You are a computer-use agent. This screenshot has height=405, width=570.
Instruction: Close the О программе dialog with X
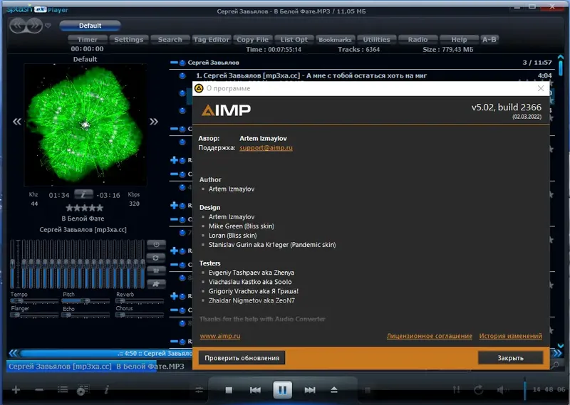[541, 88]
